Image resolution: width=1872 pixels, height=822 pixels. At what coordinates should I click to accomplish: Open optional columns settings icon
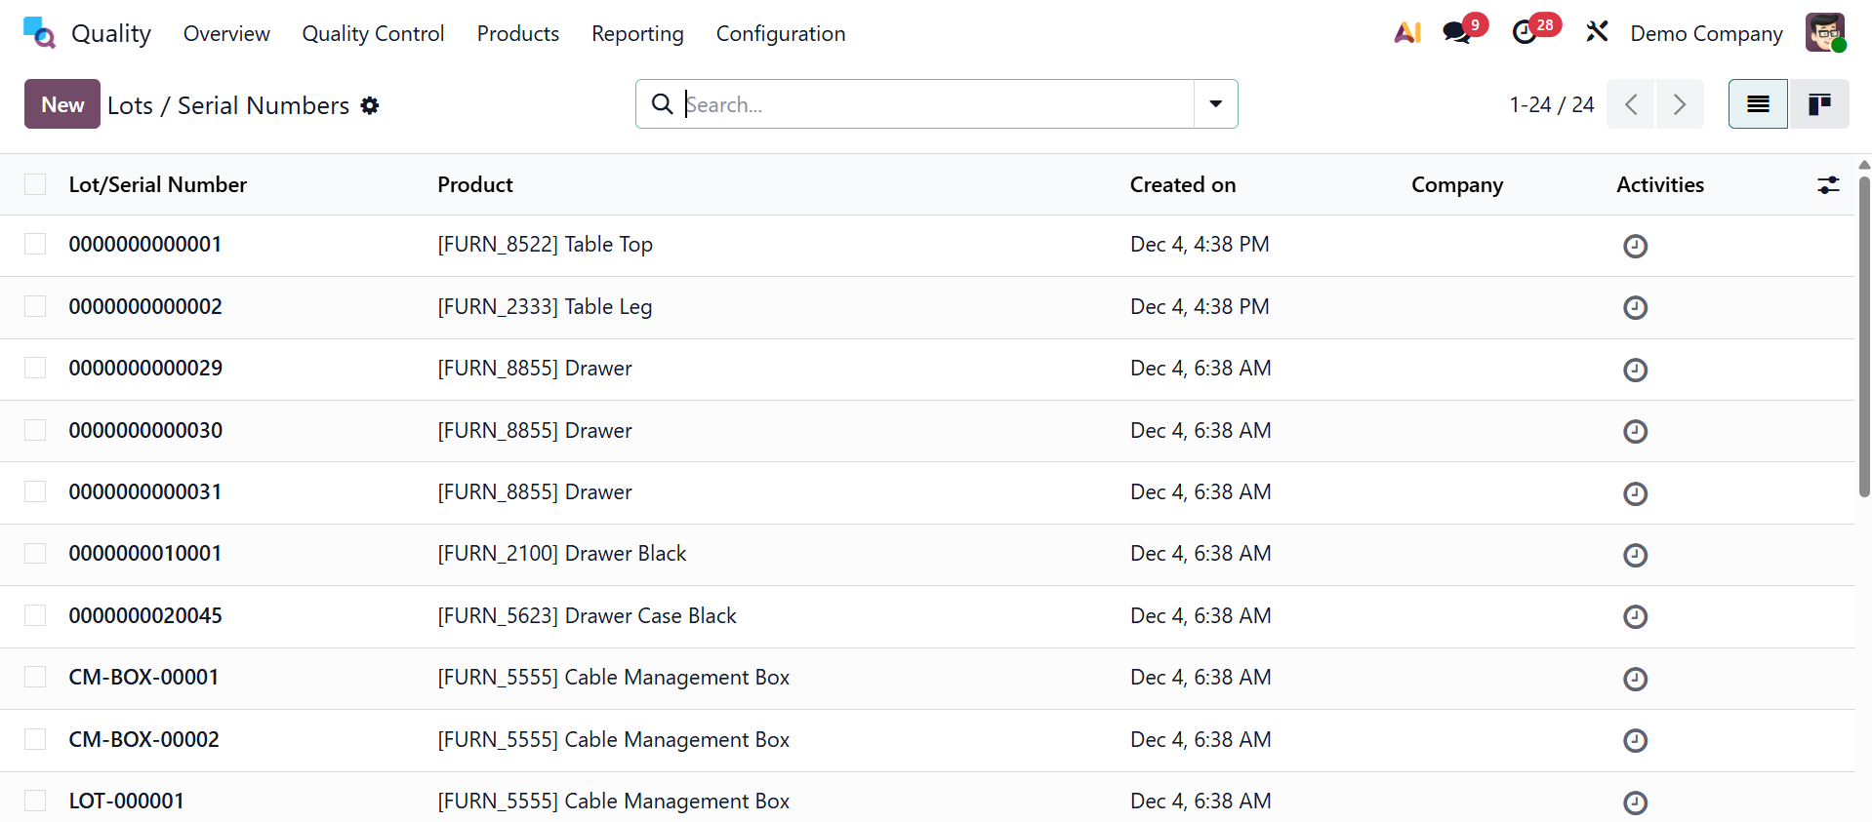pyautogui.click(x=1828, y=185)
